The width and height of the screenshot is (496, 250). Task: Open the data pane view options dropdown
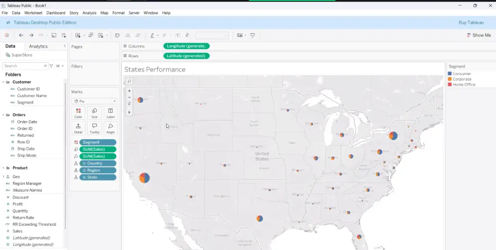(x=60, y=66)
